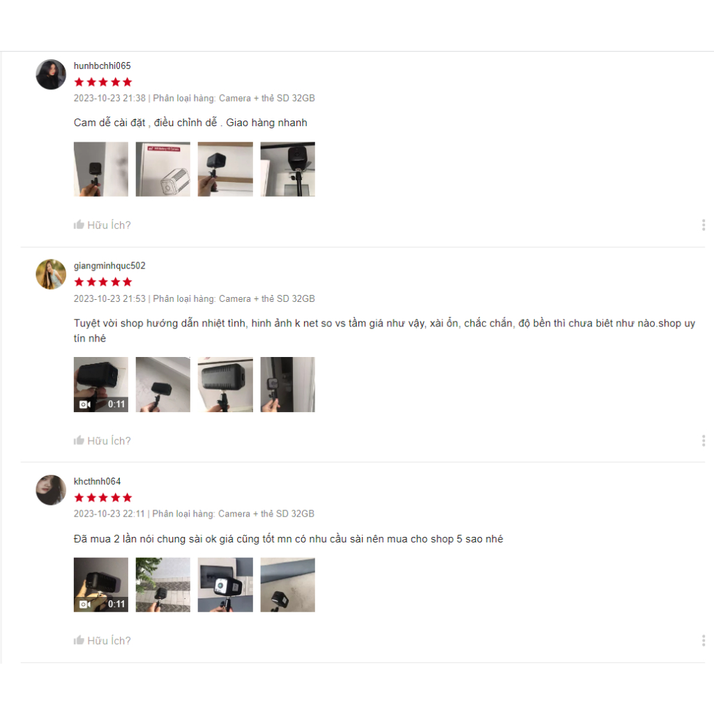The image size is (714, 714).
Task: Open khcthnh064's profile avatar
Action: pos(51,490)
